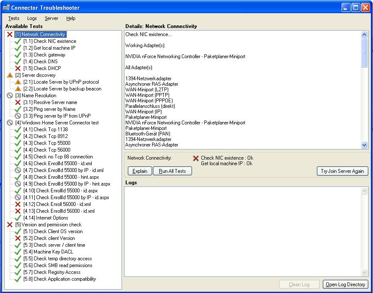
Task: Open the Tests menu
Action: pyautogui.click(x=14, y=18)
